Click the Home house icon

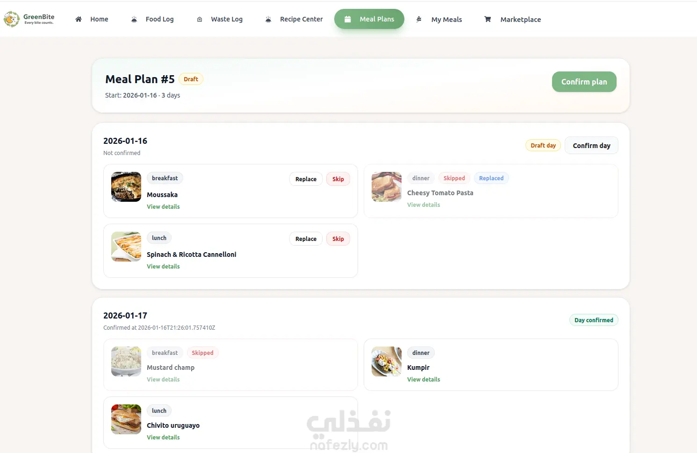pos(79,19)
